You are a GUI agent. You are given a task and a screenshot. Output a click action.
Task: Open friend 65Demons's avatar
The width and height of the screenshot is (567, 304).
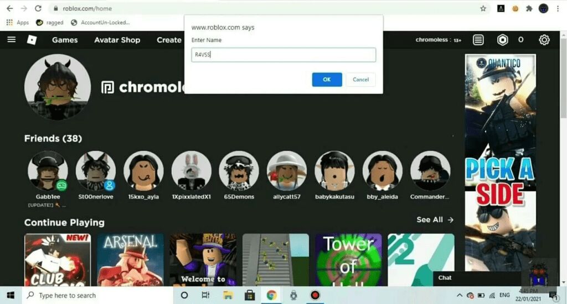click(239, 170)
